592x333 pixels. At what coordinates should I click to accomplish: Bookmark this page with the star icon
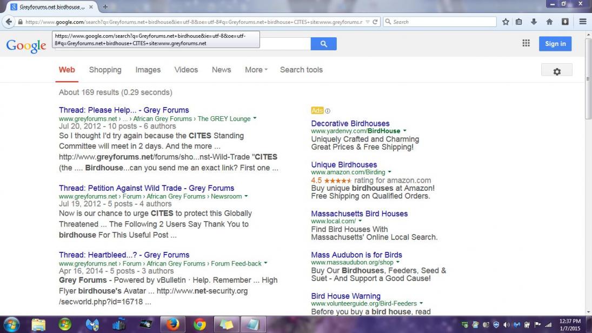(505, 22)
